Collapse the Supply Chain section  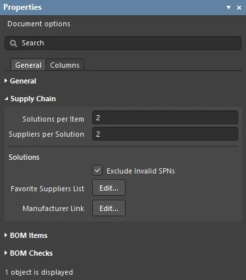pyautogui.click(x=7, y=99)
